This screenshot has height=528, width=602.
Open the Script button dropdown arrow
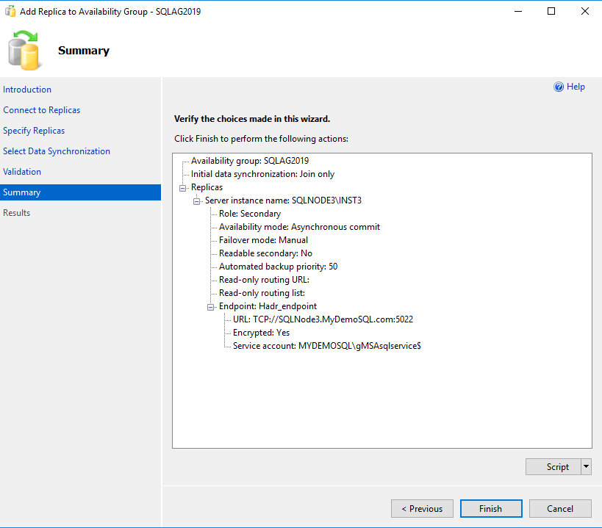pos(586,466)
